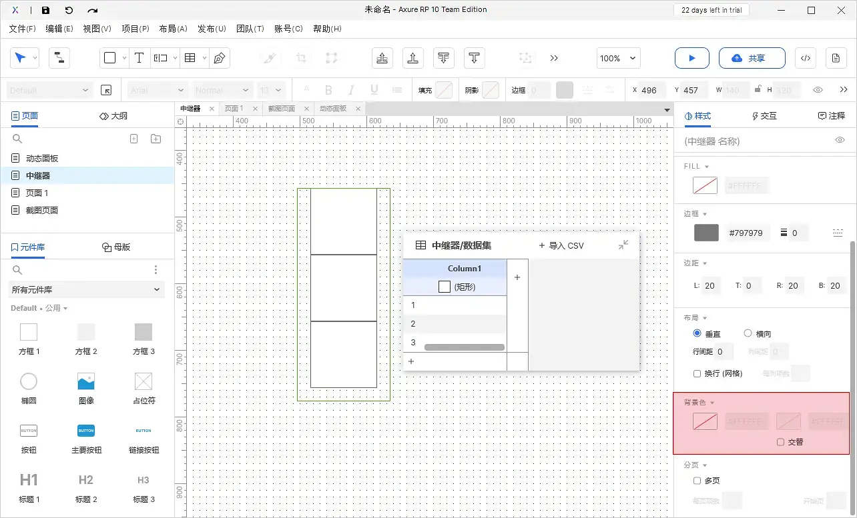Switch to the 交互 interactions tab

click(764, 116)
